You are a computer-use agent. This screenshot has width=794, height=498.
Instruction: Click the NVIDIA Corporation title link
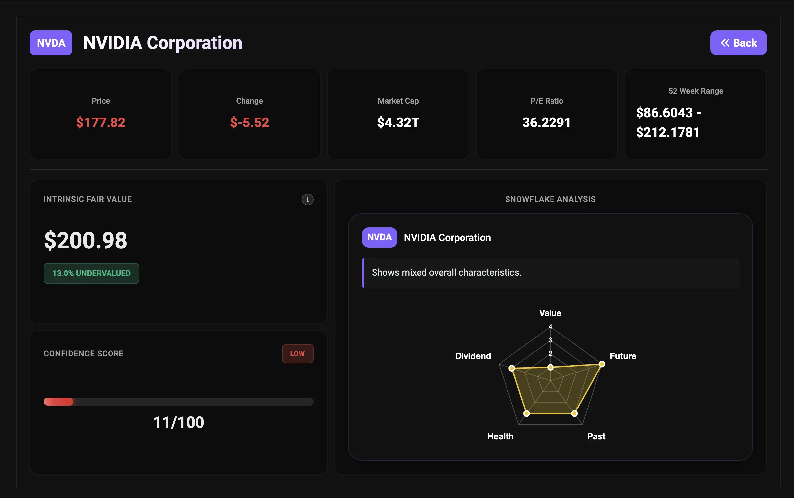tap(162, 42)
